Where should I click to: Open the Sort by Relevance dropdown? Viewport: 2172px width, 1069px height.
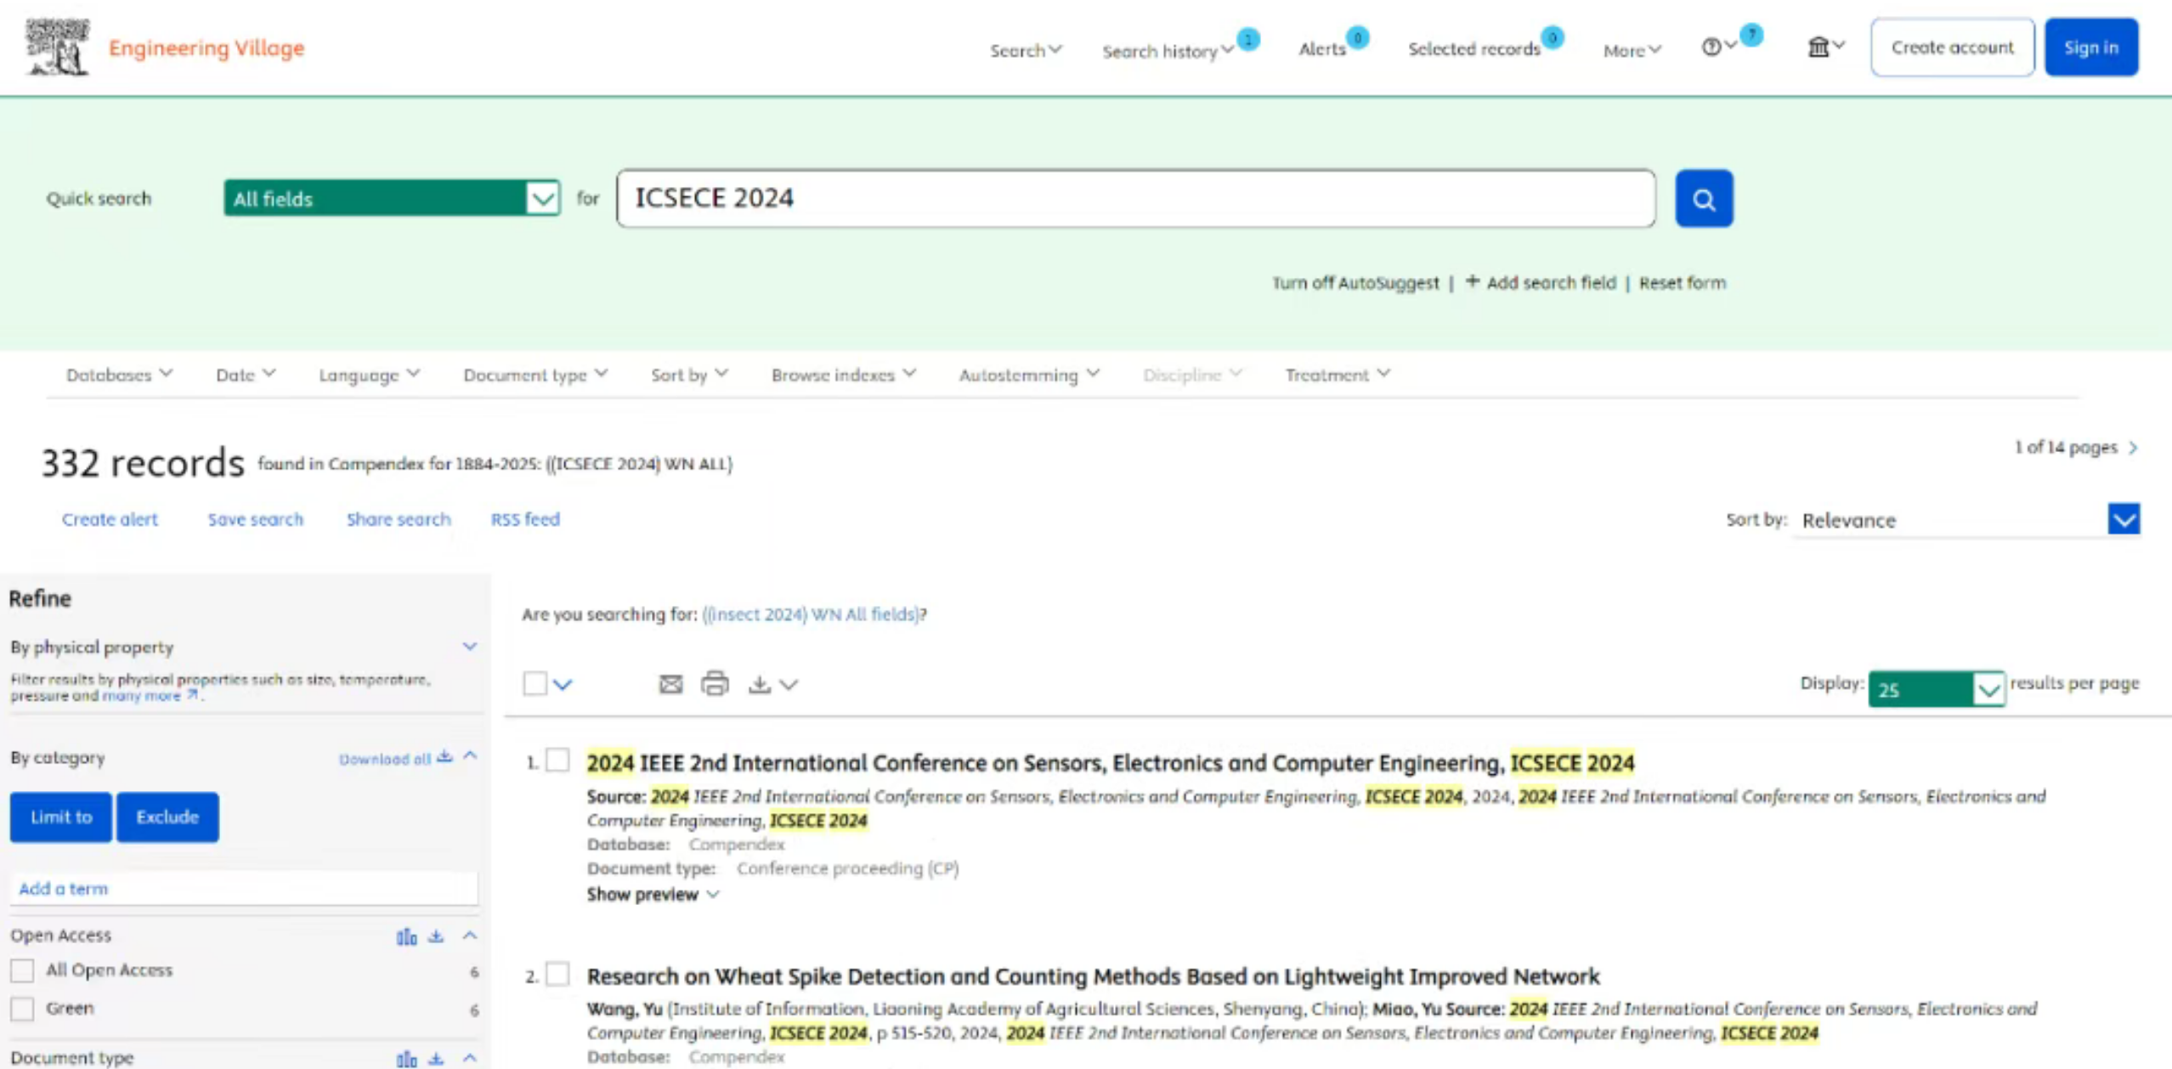click(x=1967, y=519)
